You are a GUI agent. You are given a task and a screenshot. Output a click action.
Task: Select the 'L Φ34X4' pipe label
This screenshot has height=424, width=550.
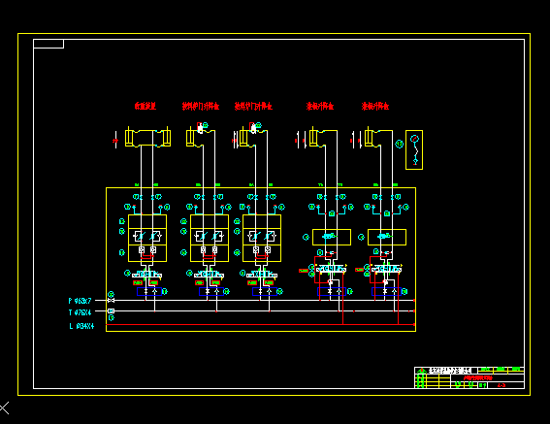pyautogui.click(x=81, y=326)
